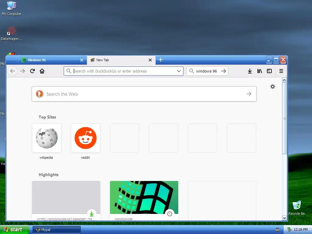Submit web search with arrow button
The height and width of the screenshot is (234, 312).
pos(249,94)
